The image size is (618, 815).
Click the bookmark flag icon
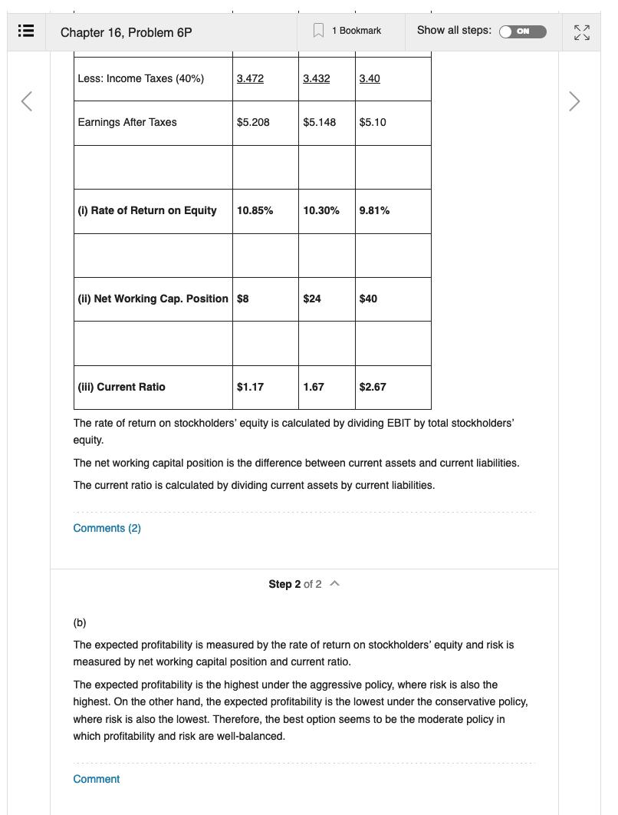pos(318,30)
